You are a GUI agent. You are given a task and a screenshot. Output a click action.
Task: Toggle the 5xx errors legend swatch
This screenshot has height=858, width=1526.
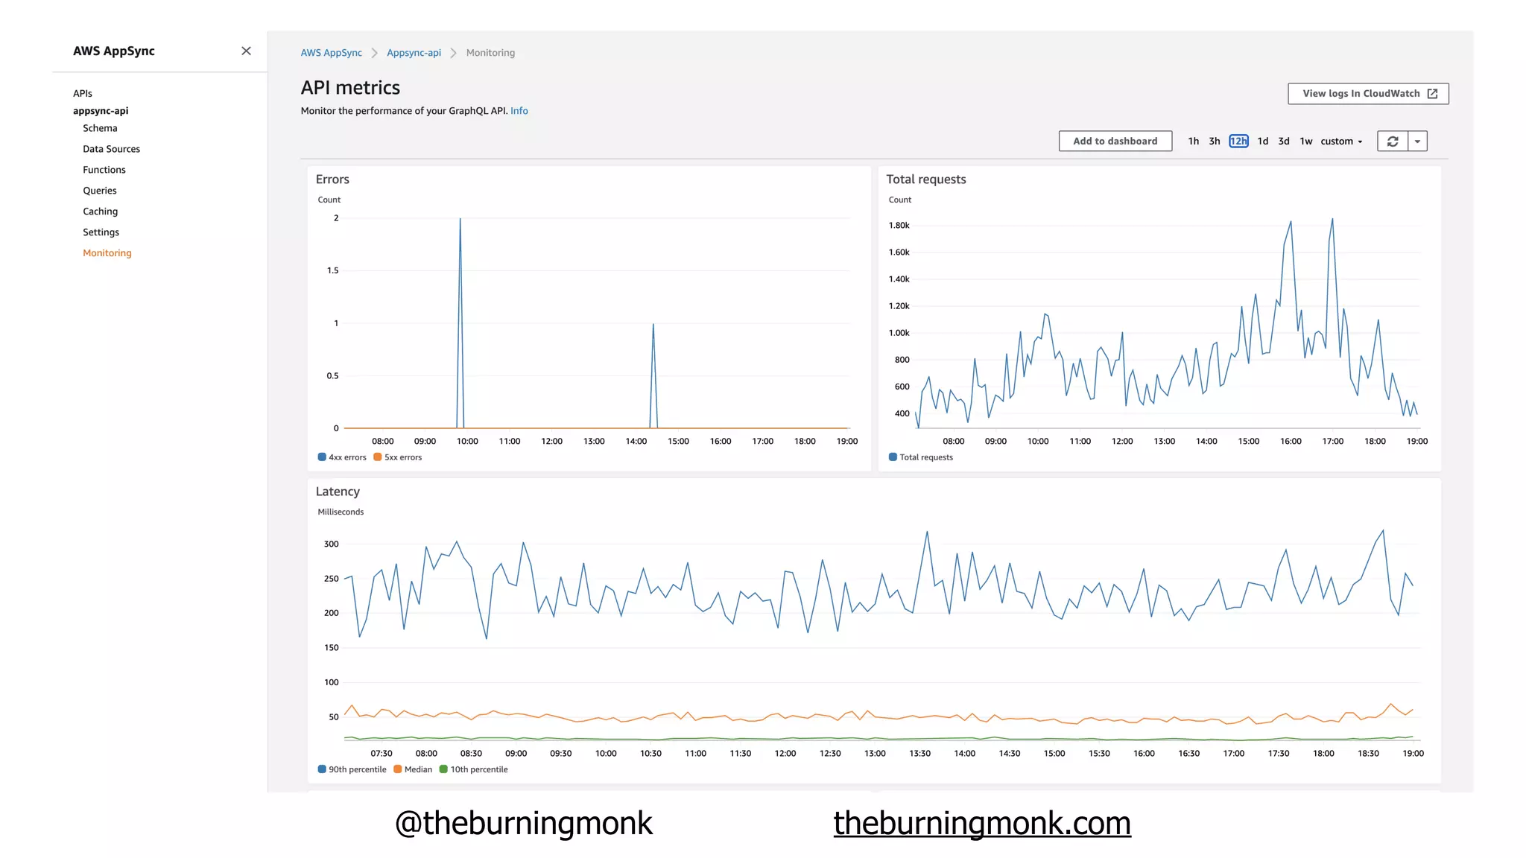378,457
